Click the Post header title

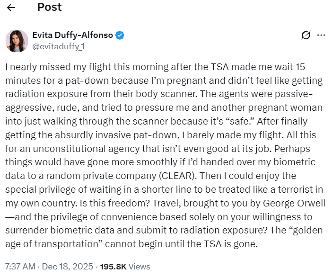pos(49,8)
